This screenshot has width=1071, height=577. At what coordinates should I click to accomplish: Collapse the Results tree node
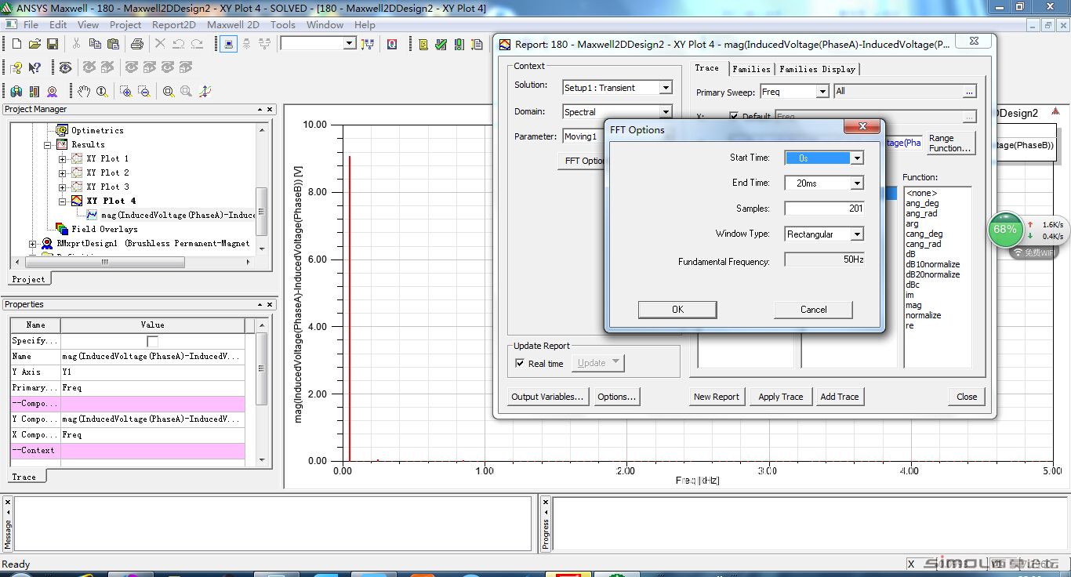point(47,145)
